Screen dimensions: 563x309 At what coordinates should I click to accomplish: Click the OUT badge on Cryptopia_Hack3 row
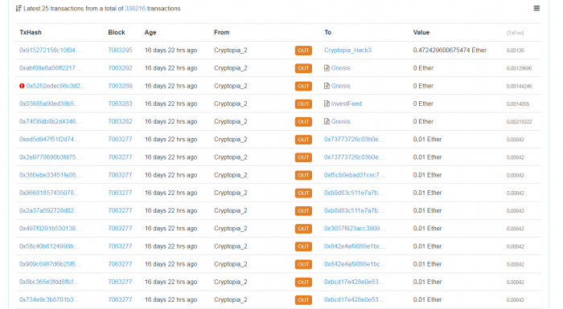pyautogui.click(x=303, y=51)
